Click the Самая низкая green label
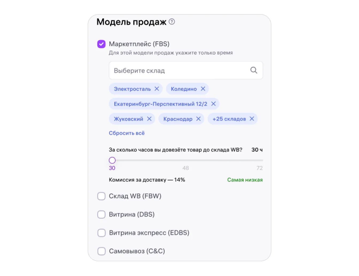Viewport: 359px width, 276px height. click(x=245, y=180)
